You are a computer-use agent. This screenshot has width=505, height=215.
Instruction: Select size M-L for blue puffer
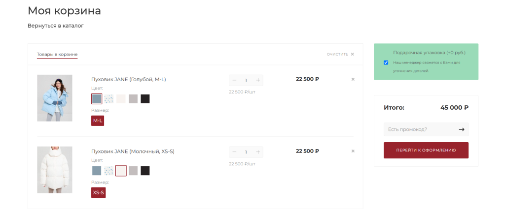pos(98,121)
